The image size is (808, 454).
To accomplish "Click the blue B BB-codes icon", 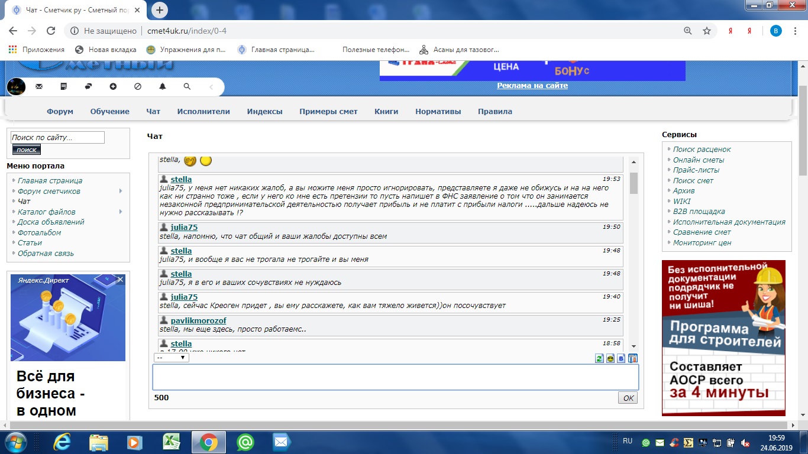I will (x=621, y=358).
